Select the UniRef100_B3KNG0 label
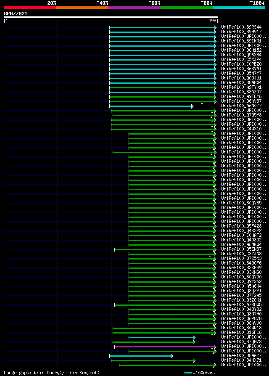The height and width of the screenshot is (376, 269). (241, 273)
